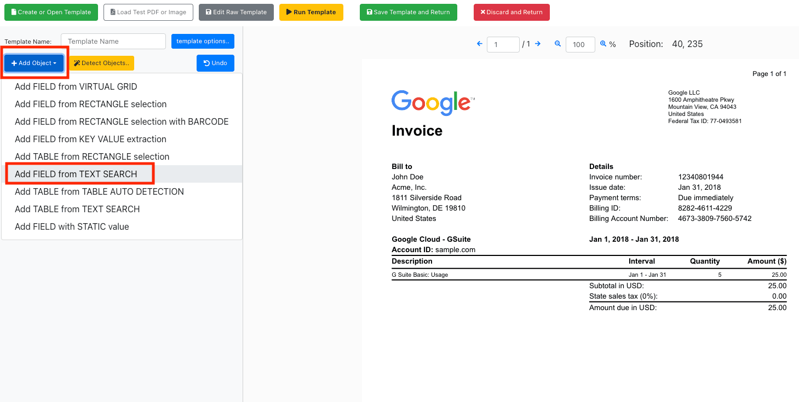The height and width of the screenshot is (402, 799).
Task: Select Add FIELD from VIRTUAL GRID
Action: click(x=76, y=86)
